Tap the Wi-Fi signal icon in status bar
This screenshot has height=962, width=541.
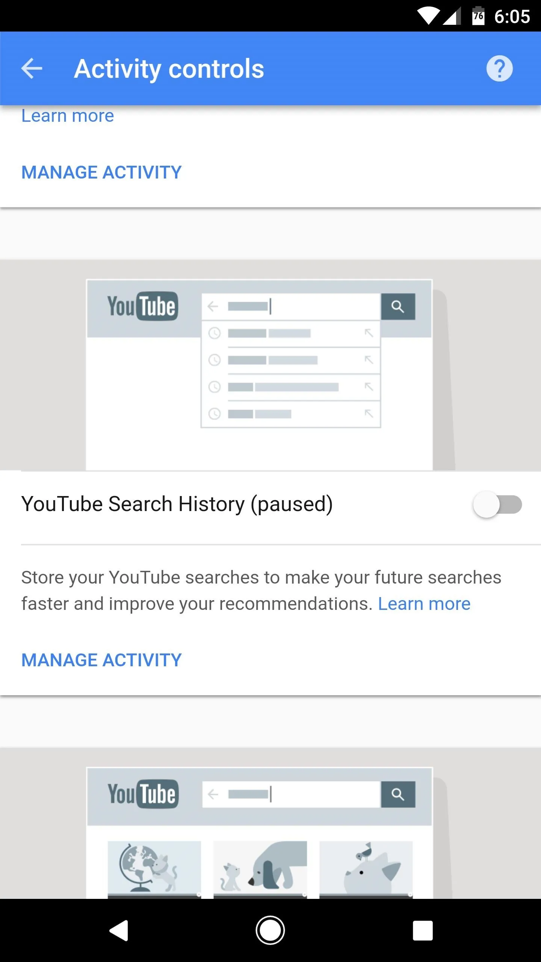coord(428,17)
